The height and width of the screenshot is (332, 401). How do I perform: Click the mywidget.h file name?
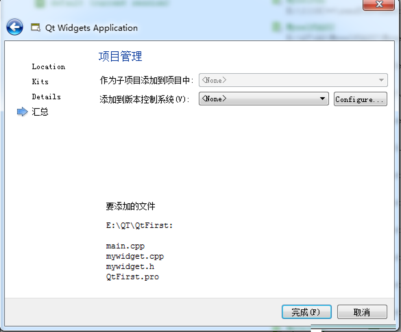(x=130, y=267)
